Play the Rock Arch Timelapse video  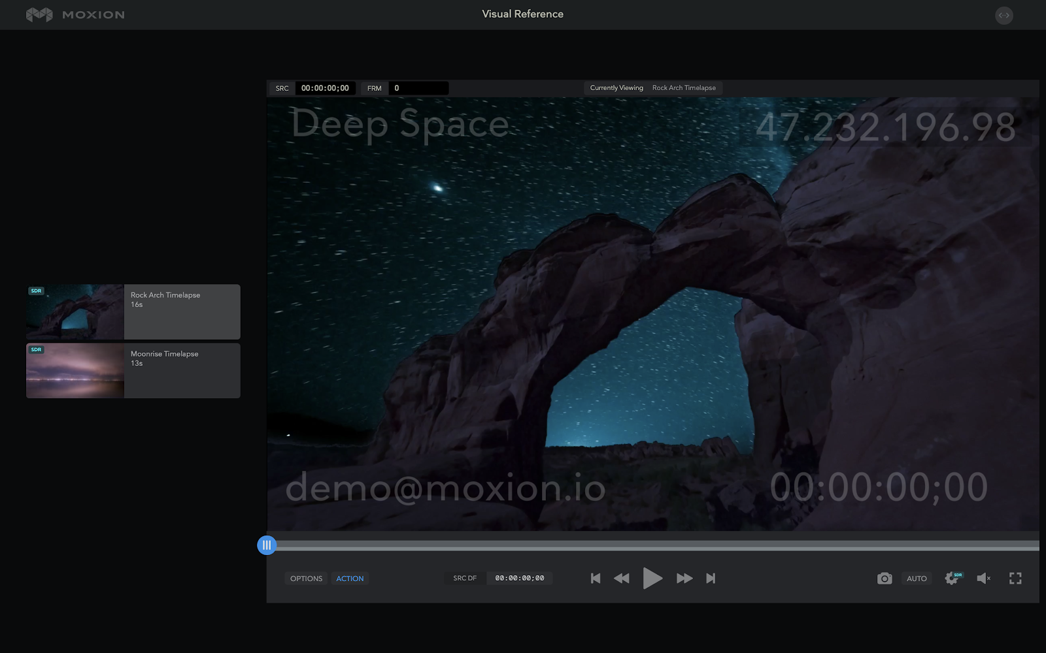click(x=652, y=579)
